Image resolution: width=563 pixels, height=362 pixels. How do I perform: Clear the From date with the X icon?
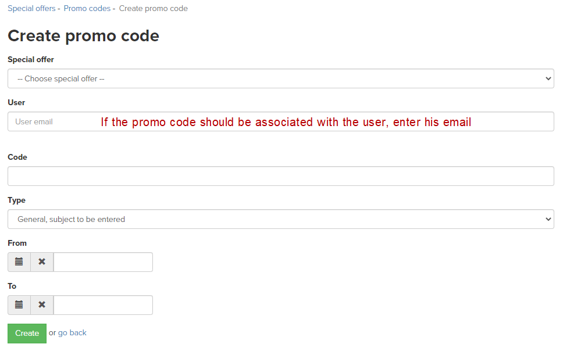pos(42,262)
